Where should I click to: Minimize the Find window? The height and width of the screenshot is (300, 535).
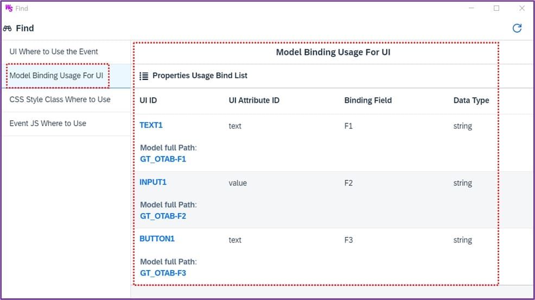pos(471,8)
